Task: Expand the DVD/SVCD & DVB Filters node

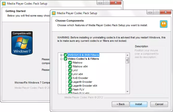Action: click(x=61, y=55)
